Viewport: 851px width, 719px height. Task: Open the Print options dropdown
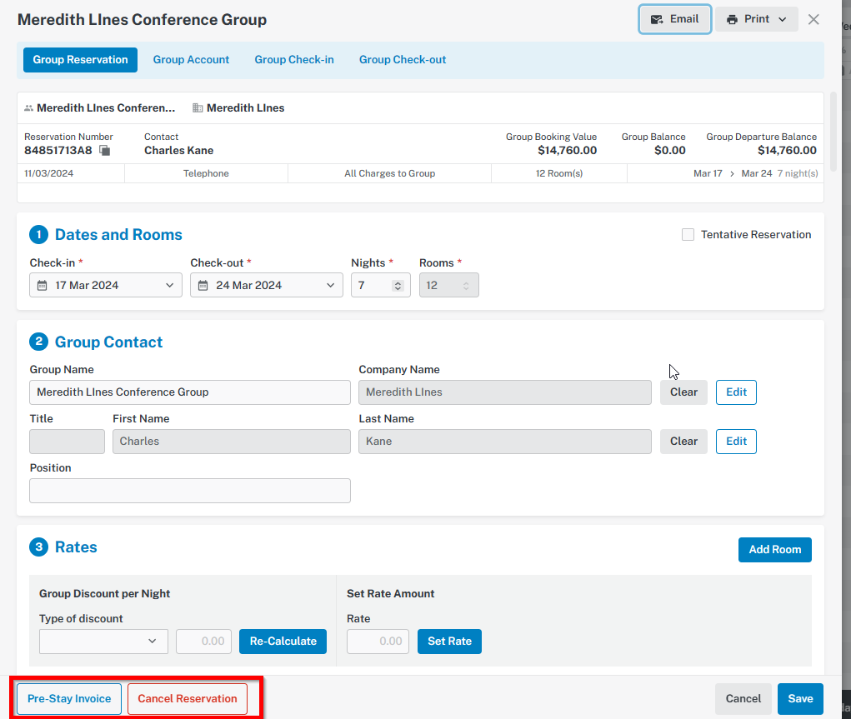tap(757, 19)
